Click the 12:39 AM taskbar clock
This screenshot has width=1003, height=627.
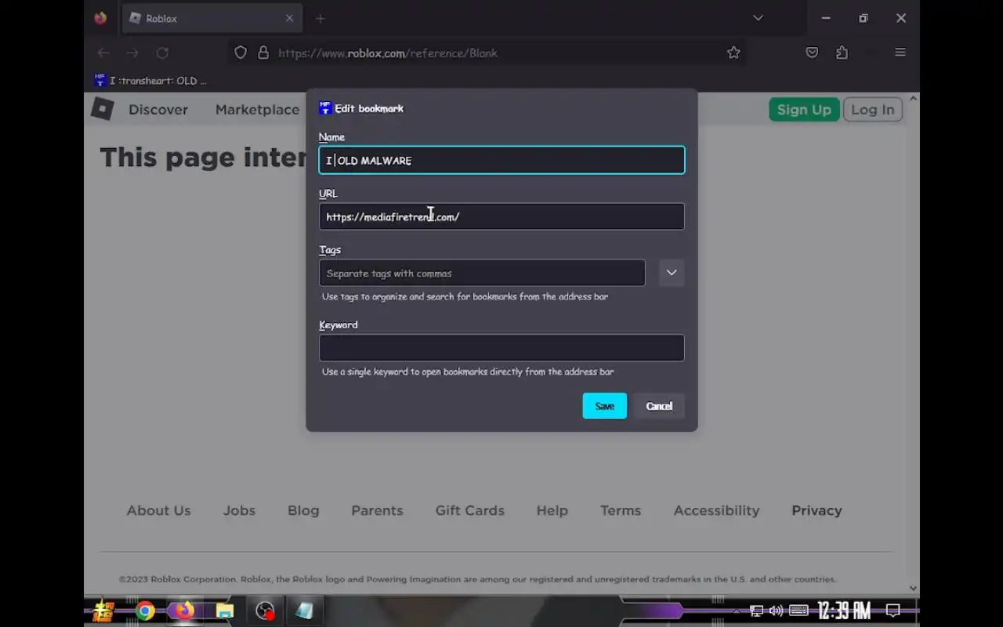[x=844, y=611]
